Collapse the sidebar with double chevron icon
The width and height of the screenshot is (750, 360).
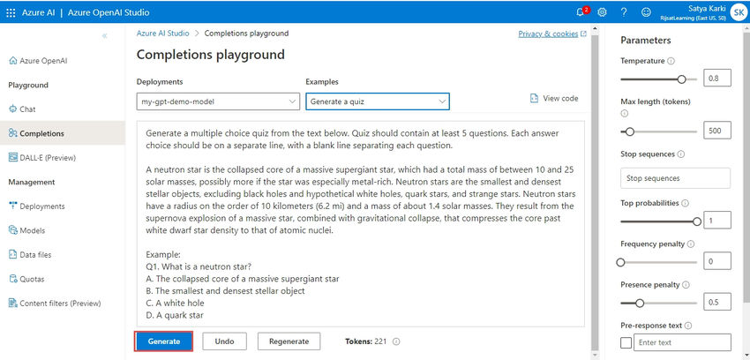(x=105, y=36)
